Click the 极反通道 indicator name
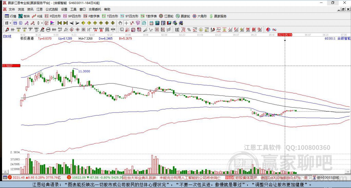Screen dimensions: 351x188 [27, 38]
